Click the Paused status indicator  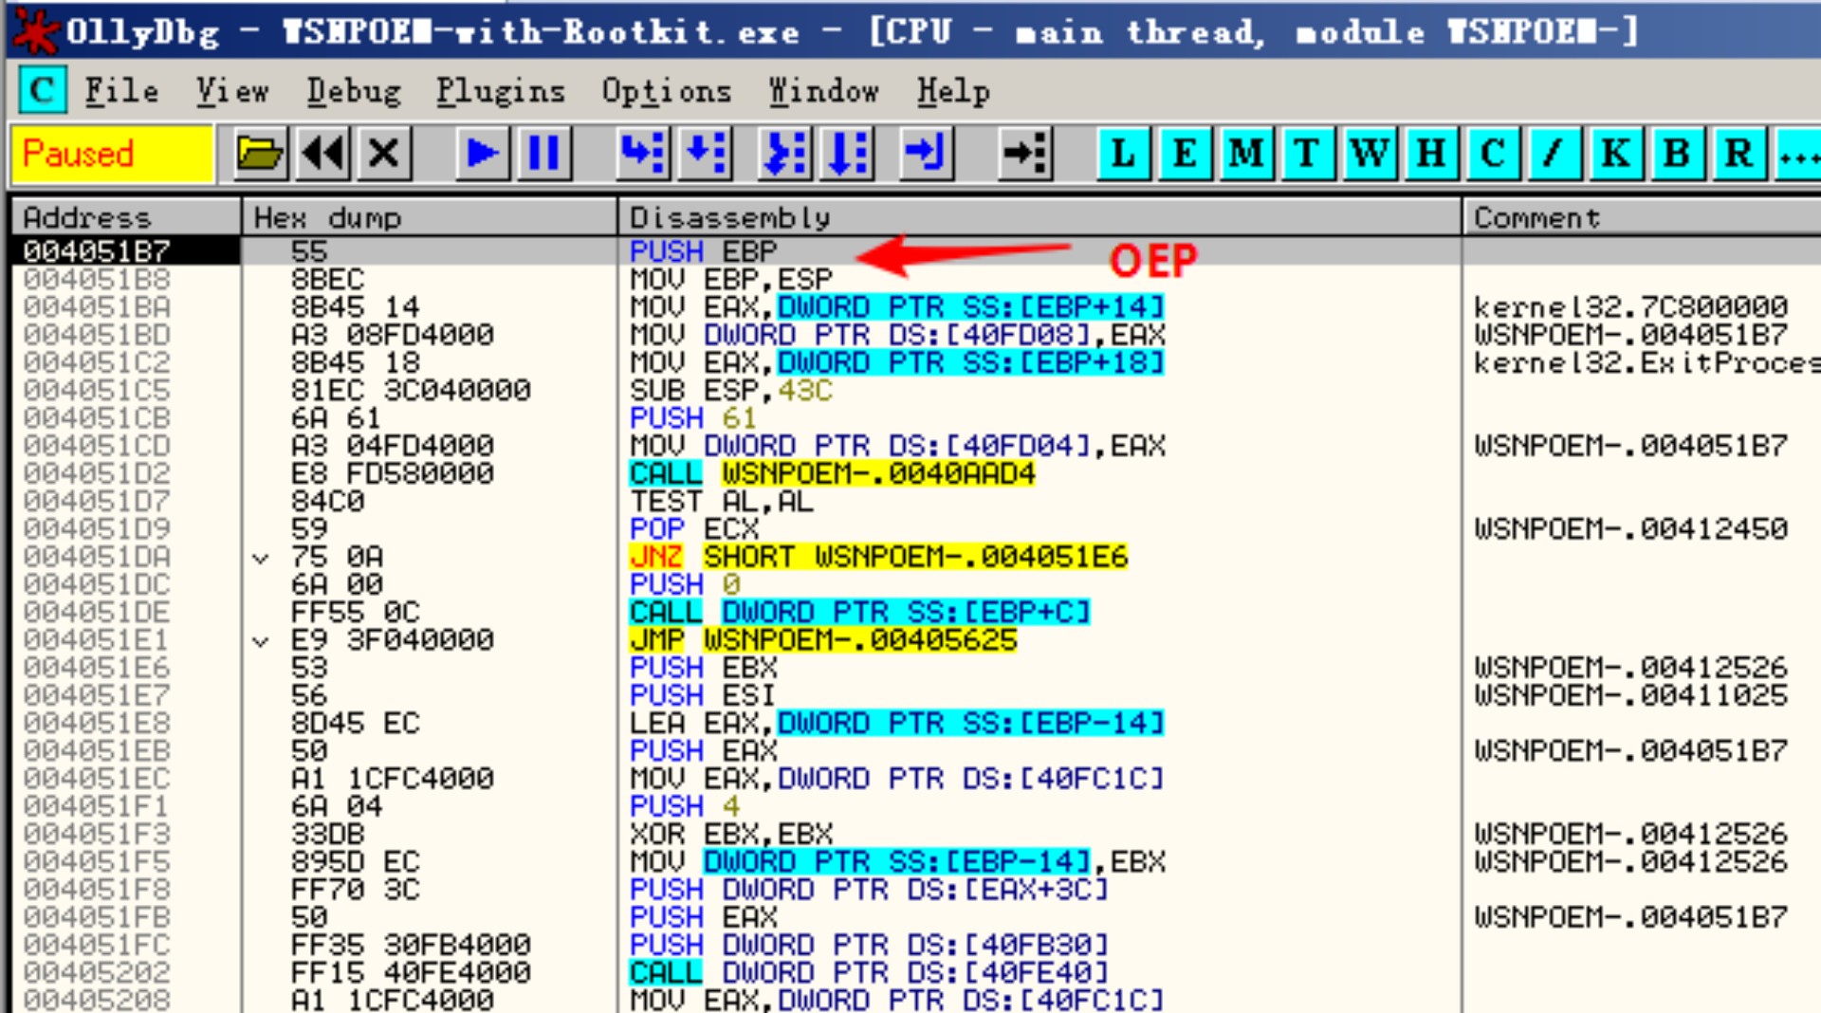coord(112,154)
